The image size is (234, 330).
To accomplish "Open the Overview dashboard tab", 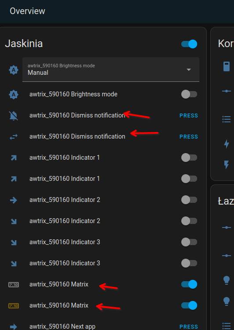I will [27, 11].
